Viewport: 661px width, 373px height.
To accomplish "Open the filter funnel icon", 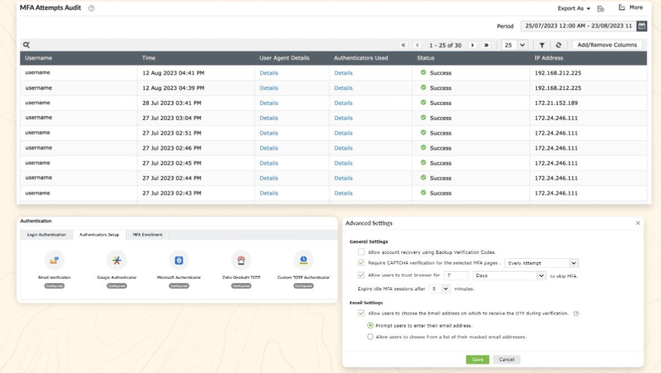I will (x=542, y=45).
